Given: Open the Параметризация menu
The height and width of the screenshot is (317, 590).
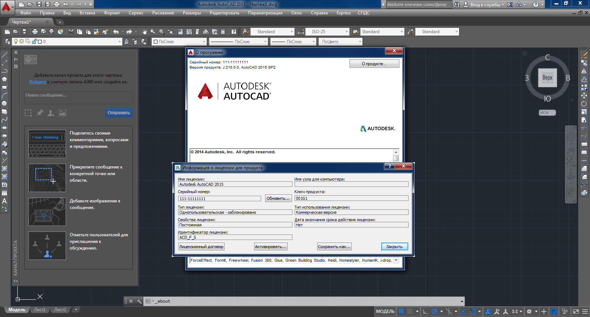Looking at the screenshot, I should tap(265, 13).
